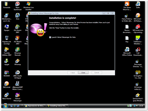The image size is (148, 111).
Task: Click the taskbar clock showing 14:38
Action: coord(141,106)
